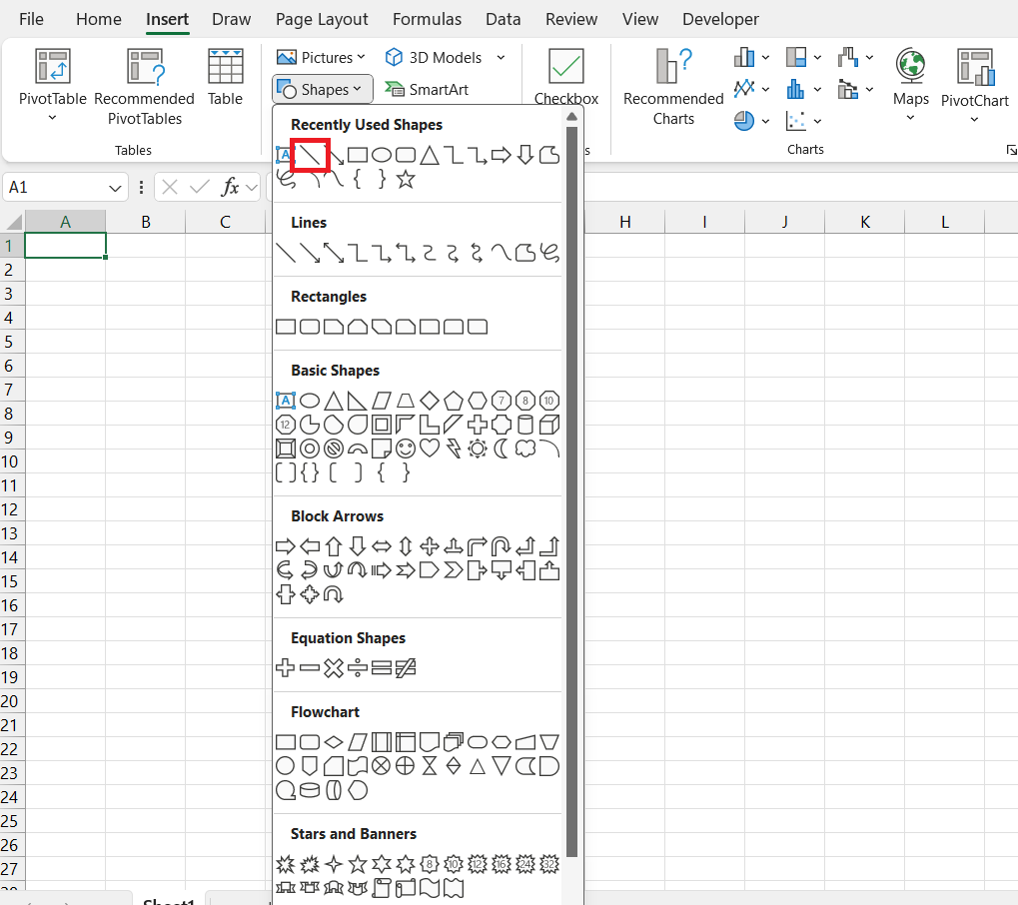Pick the moon shape in Basic Shapes
This screenshot has width=1018, height=905.
pos(502,449)
